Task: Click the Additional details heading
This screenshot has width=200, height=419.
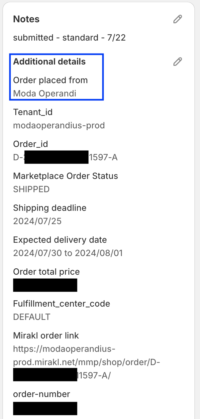Action: (50, 62)
